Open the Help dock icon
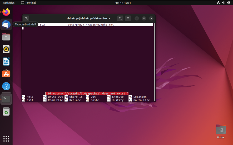This screenshot has height=145, width=233. pos(6,86)
